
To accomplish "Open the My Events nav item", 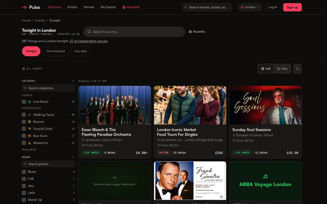I will pyautogui.click(x=108, y=7).
